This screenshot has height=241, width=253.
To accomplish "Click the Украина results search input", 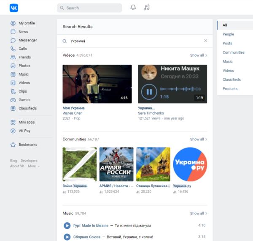I will click(135, 41).
